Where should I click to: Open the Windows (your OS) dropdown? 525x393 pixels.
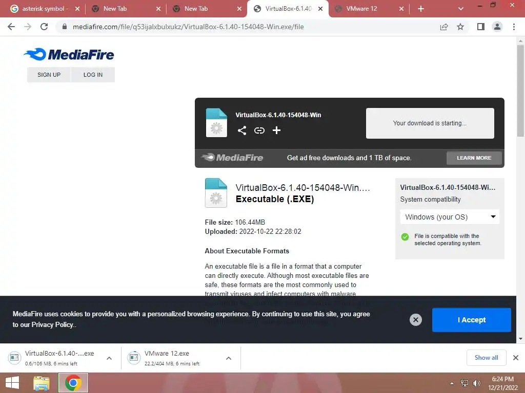[x=450, y=217]
